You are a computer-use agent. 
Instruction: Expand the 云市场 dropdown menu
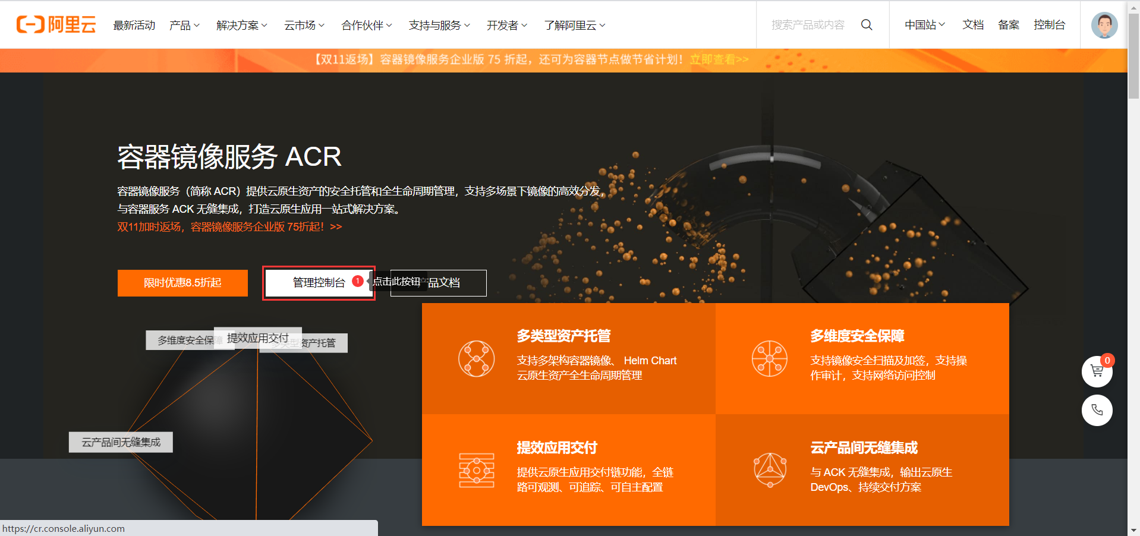pyautogui.click(x=304, y=25)
